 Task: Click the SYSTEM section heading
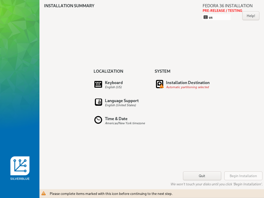pyautogui.click(x=162, y=71)
